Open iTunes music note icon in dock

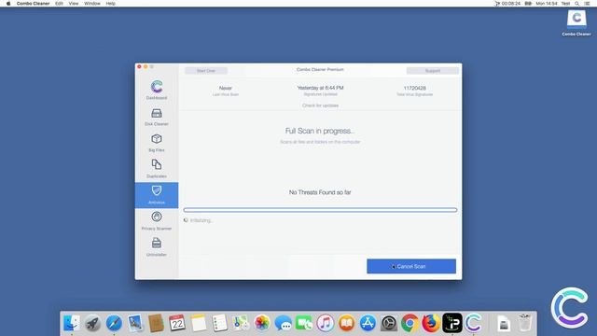point(326,323)
